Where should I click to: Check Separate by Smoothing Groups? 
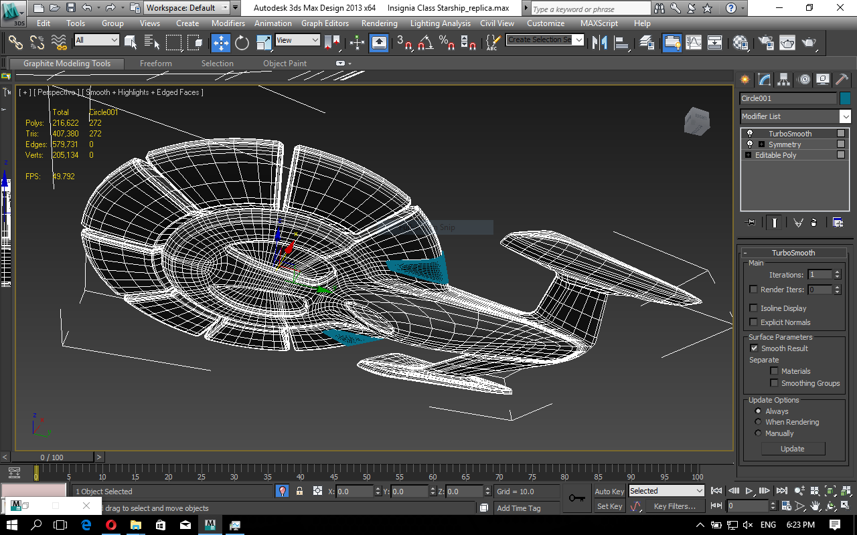pos(774,383)
